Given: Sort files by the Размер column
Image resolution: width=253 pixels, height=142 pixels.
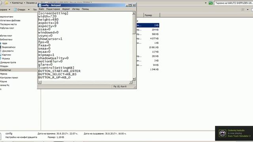Looking at the screenshot, I should point(151,15).
